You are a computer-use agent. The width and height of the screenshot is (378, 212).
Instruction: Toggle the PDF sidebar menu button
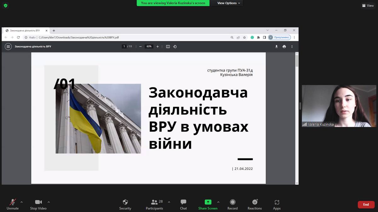click(x=8, y=46)
